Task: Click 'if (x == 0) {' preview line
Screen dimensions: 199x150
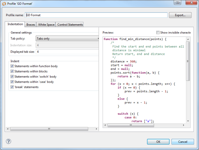Action: point(129,88)
